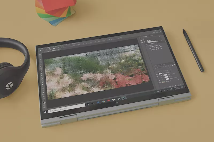Image resolution: width=214 pixels, height=142 pixels.
Task: Change screen mode icon at toolbar bottom
Action: point(44,107)
